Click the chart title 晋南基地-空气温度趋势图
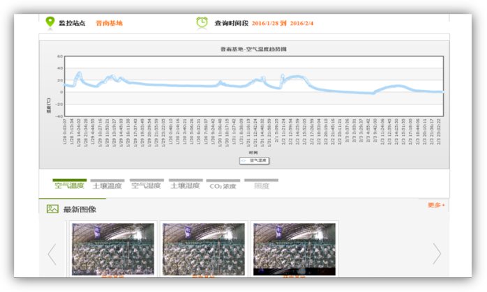 (x=253, y=49)
